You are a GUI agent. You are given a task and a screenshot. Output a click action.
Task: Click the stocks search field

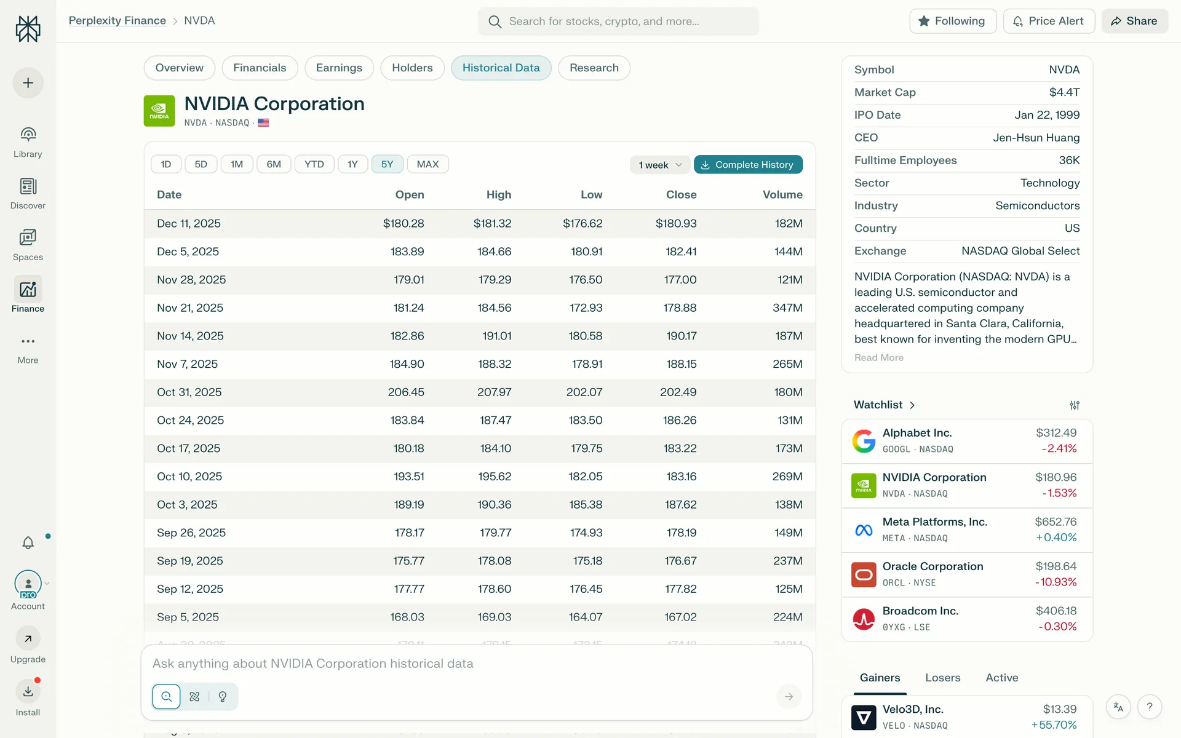click(x=618, y=22)
